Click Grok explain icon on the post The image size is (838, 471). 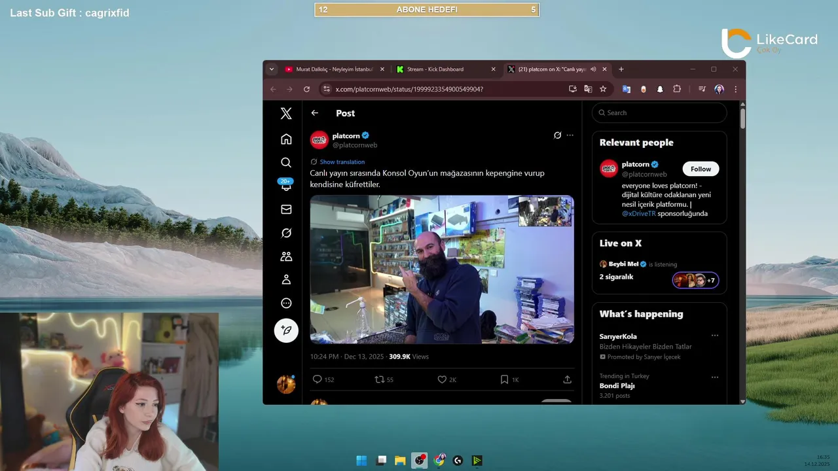[x=557, y=135]
